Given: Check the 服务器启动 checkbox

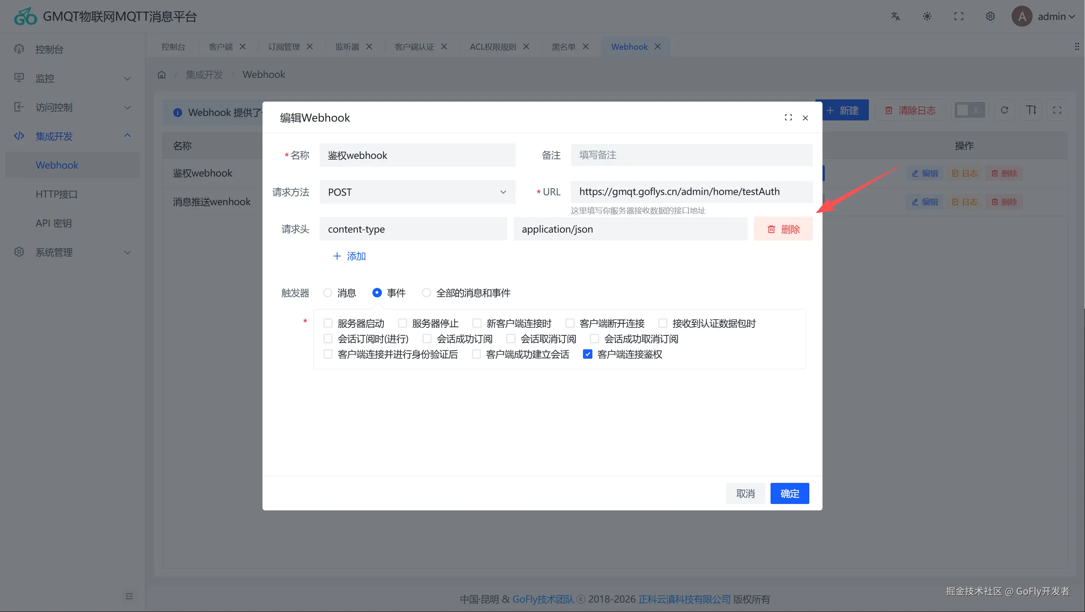Looking at the screenshot, I should [328, 323].
